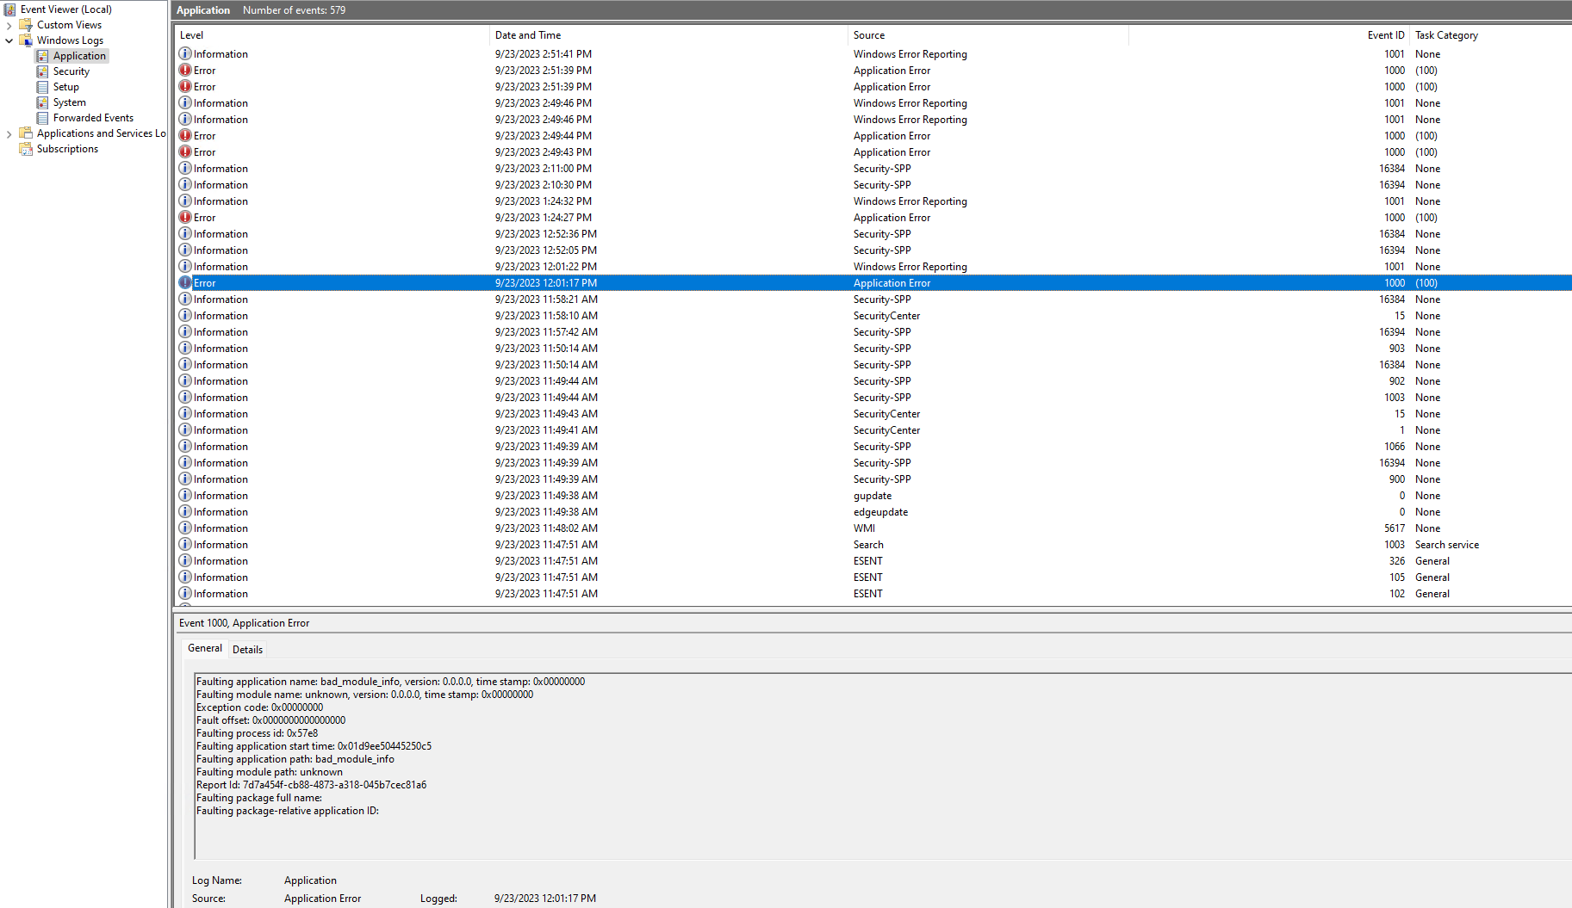Expand the Custom Views tree node
Screen dimensions: 1572x908
(9, 25)
